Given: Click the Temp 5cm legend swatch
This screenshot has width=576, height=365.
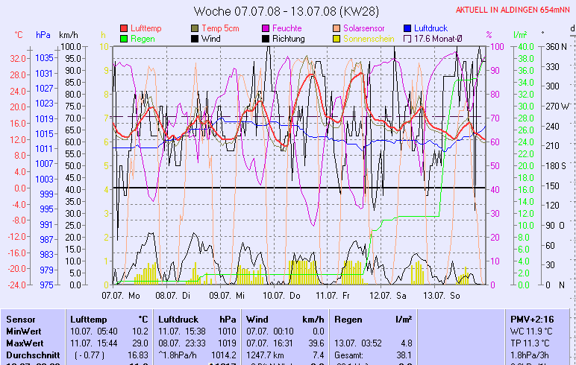Looking at the screenshot, I should [195, 28].
